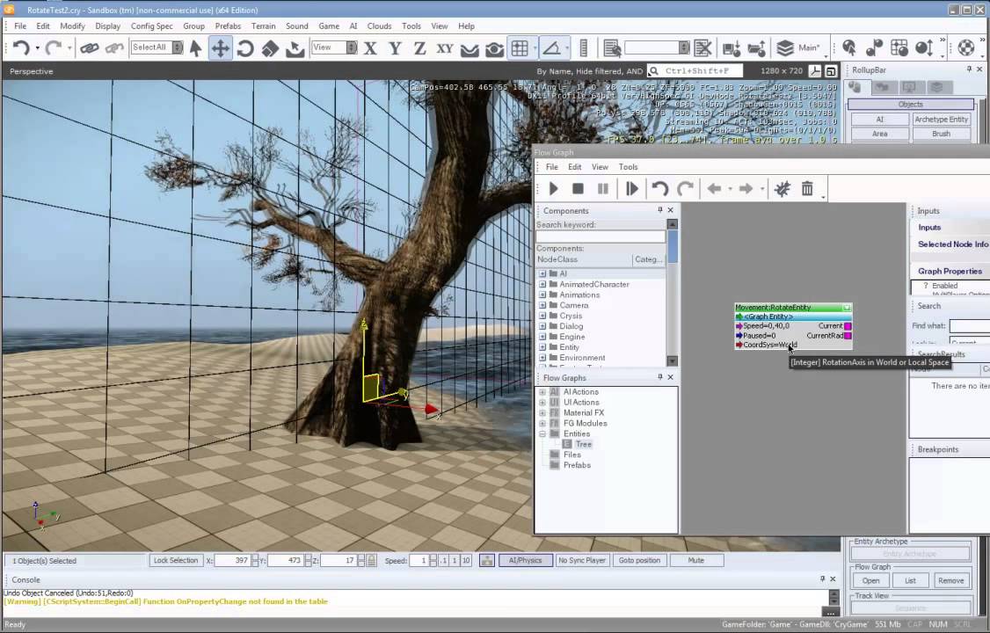Expand the Camera component folder

tap(542, 305)
